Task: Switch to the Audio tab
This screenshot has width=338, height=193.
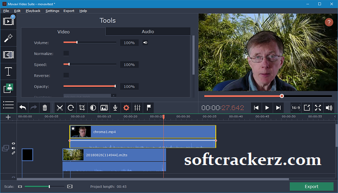Action: 148,31
